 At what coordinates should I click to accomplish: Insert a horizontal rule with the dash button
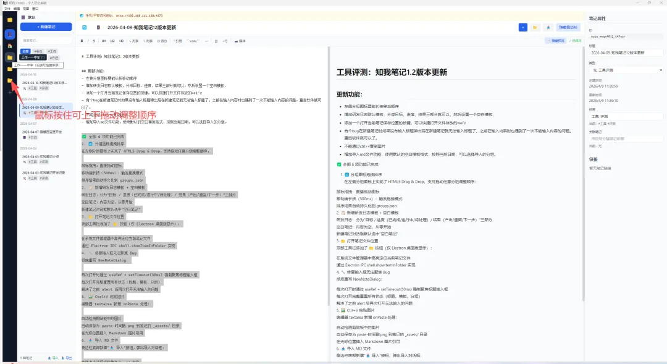206,41
